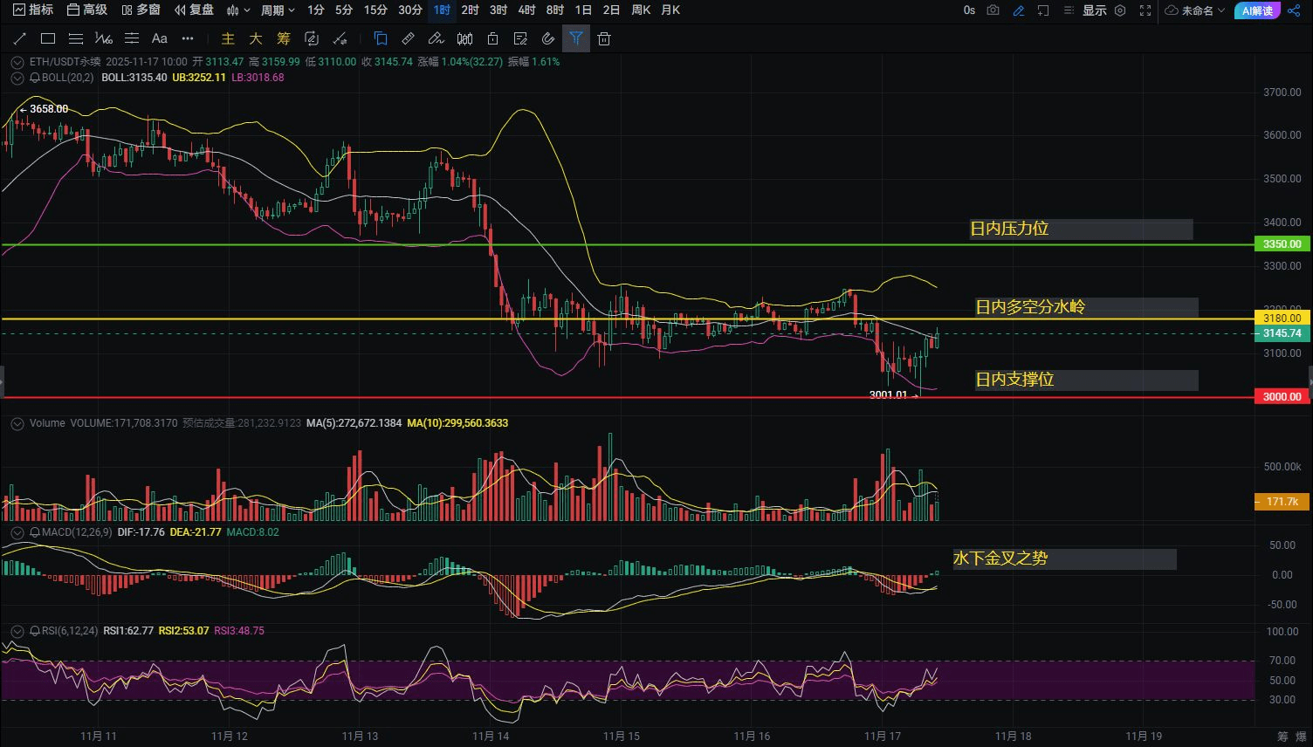This screenshot has height=747, width=1313.
Task: Open the 多窗 multi-window layout
Action: point(141,10)
